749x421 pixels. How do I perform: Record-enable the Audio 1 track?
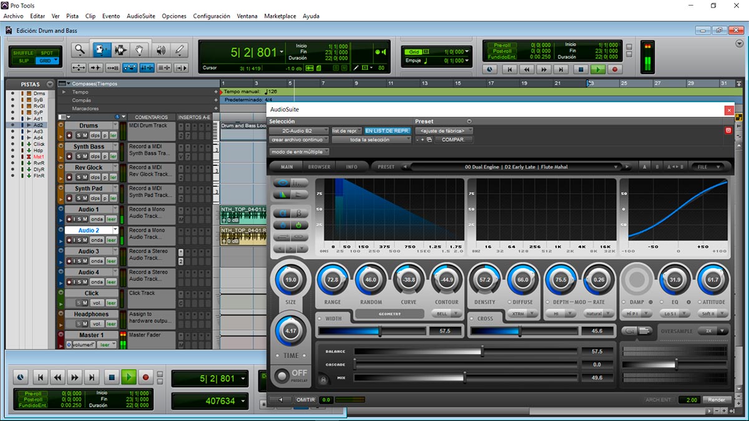69,220
